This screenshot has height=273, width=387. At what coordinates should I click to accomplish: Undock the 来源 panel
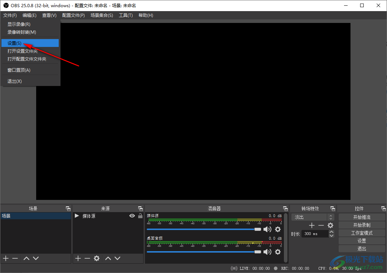[x=140, y=209]
